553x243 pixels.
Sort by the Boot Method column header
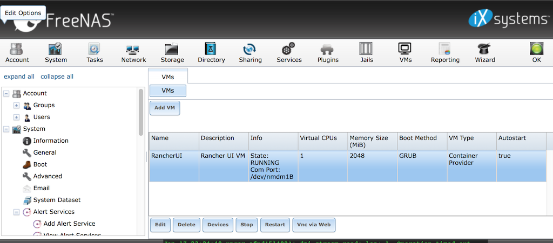click(422, 141)
